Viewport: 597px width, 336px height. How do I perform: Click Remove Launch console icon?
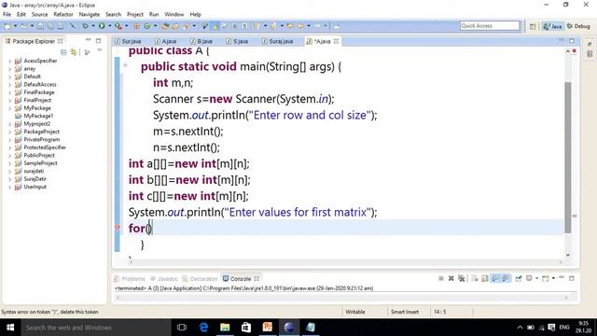click(x=451, y=278)
